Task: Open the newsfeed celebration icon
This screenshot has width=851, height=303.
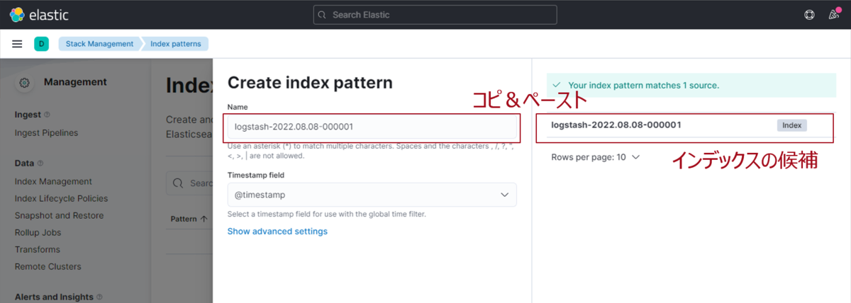Action: [834, 15]
